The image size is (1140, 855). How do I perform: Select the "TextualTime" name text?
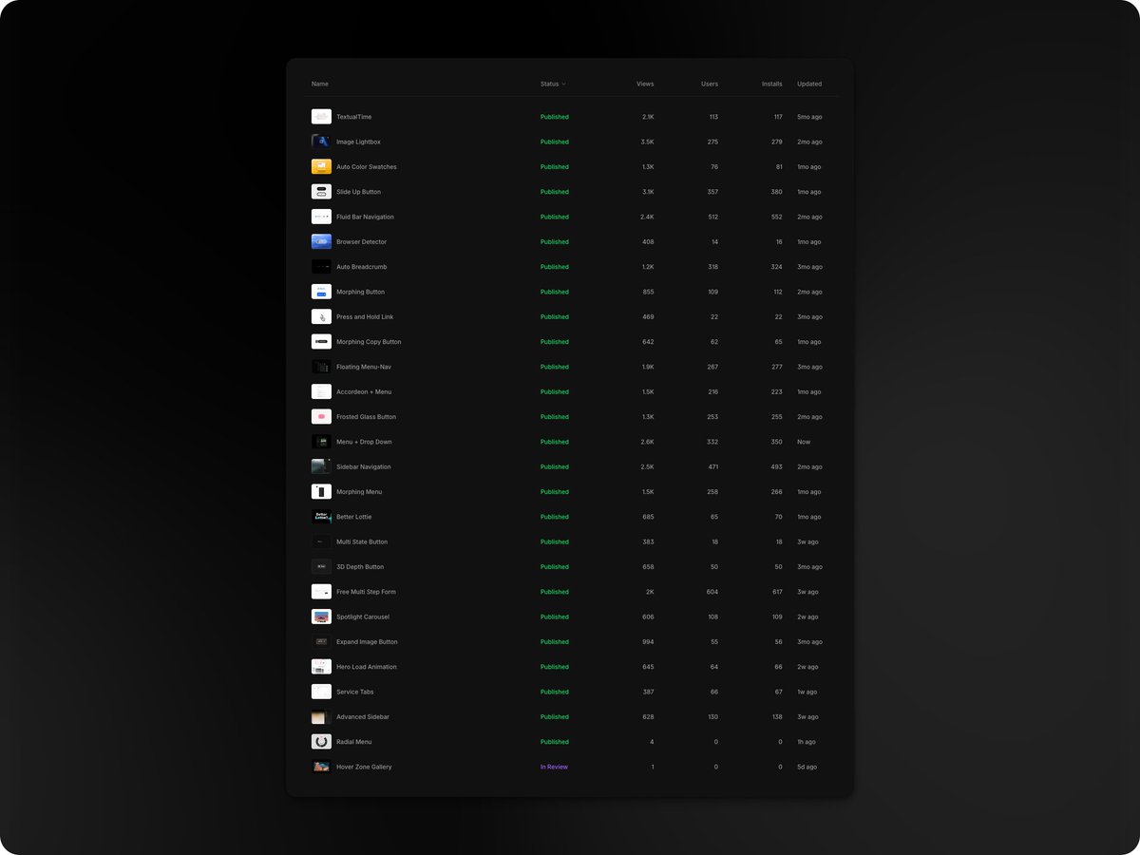pos(354,117)
